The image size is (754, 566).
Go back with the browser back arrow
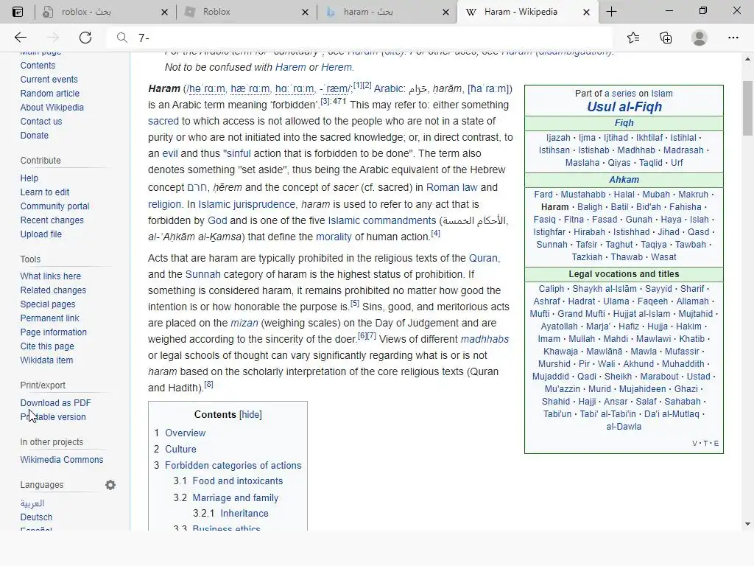[x=20, y=38]
